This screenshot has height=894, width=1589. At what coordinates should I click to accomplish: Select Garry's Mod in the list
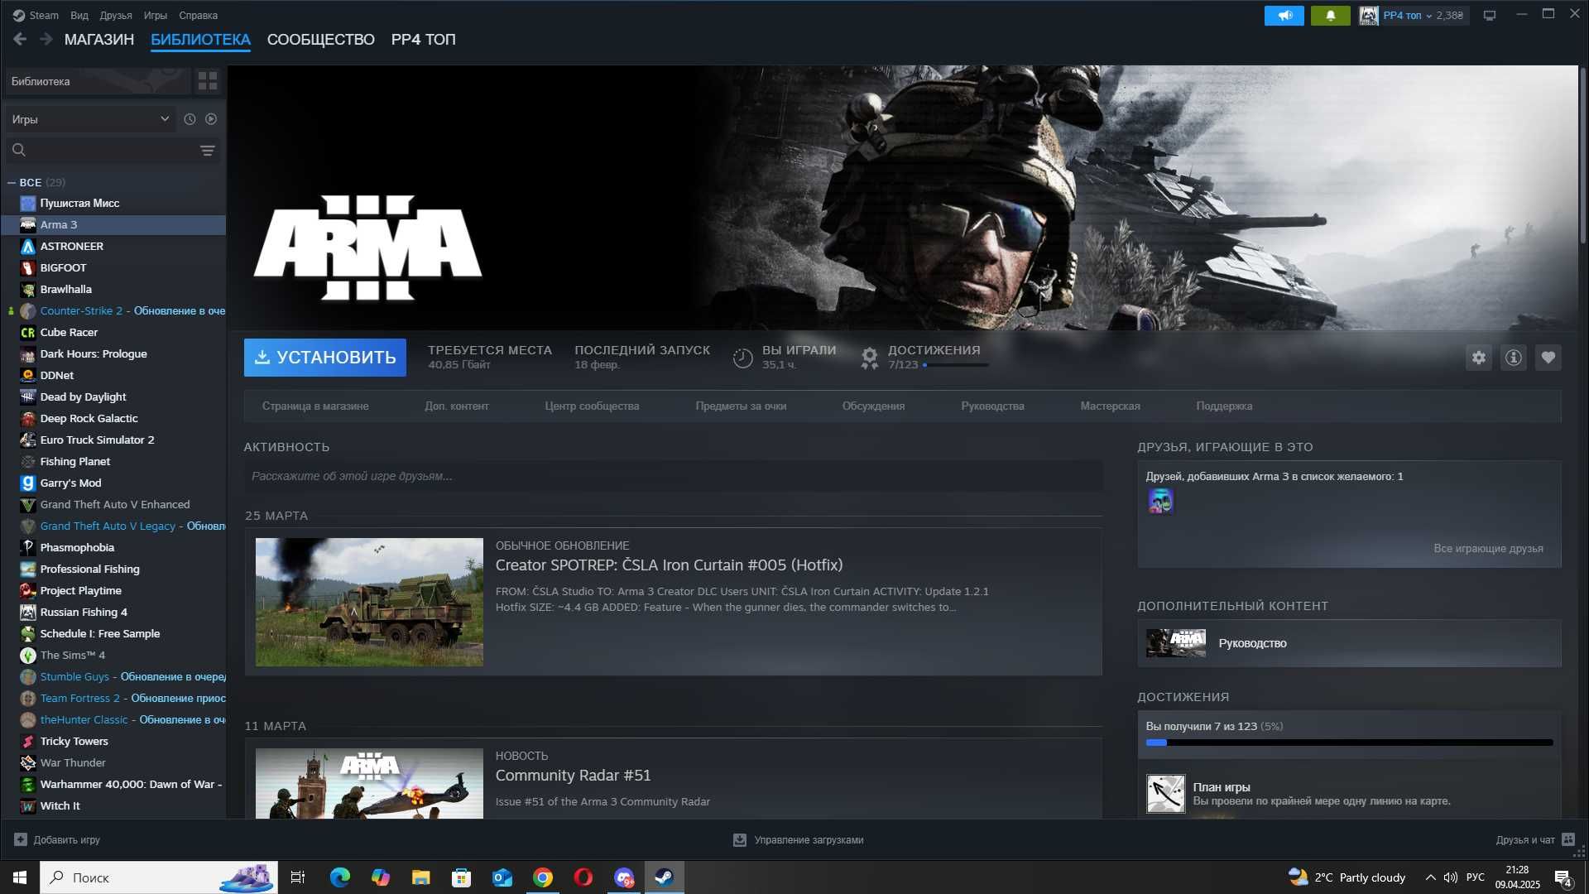click(x=113, y=483)
